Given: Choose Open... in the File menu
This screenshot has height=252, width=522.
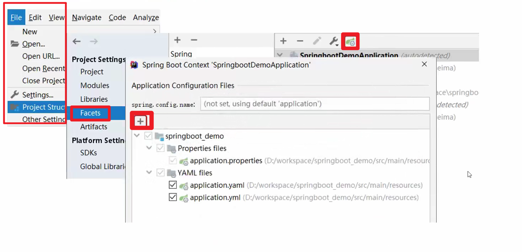Looking at the screenshot, I should (x=33, y=44).
